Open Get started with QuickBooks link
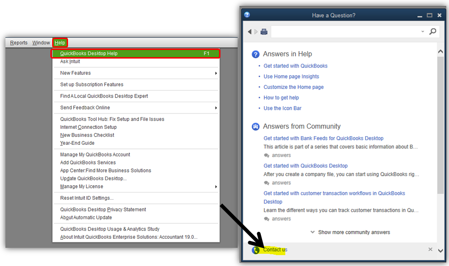 (x=295, y=66)
